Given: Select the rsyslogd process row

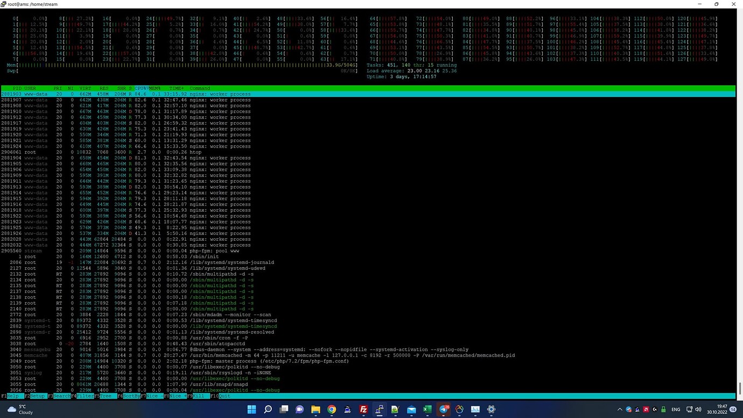Looking at the screenshot, I should point(368,373).
